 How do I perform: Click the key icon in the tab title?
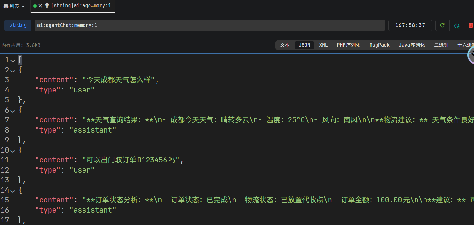pyautogui.click(x=47, y=6)
